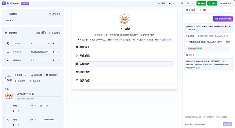Toggle 显示标签 eye button

(x=20, y=81)
